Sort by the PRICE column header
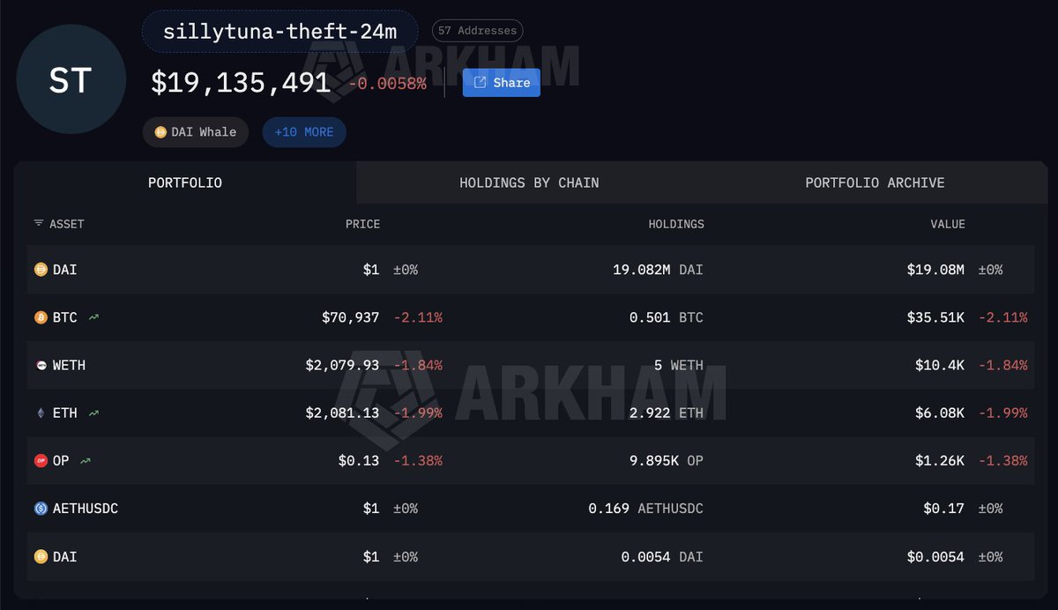 pos(362,224)
